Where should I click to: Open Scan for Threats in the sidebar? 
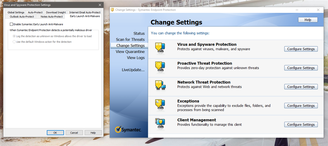point(130,40)
